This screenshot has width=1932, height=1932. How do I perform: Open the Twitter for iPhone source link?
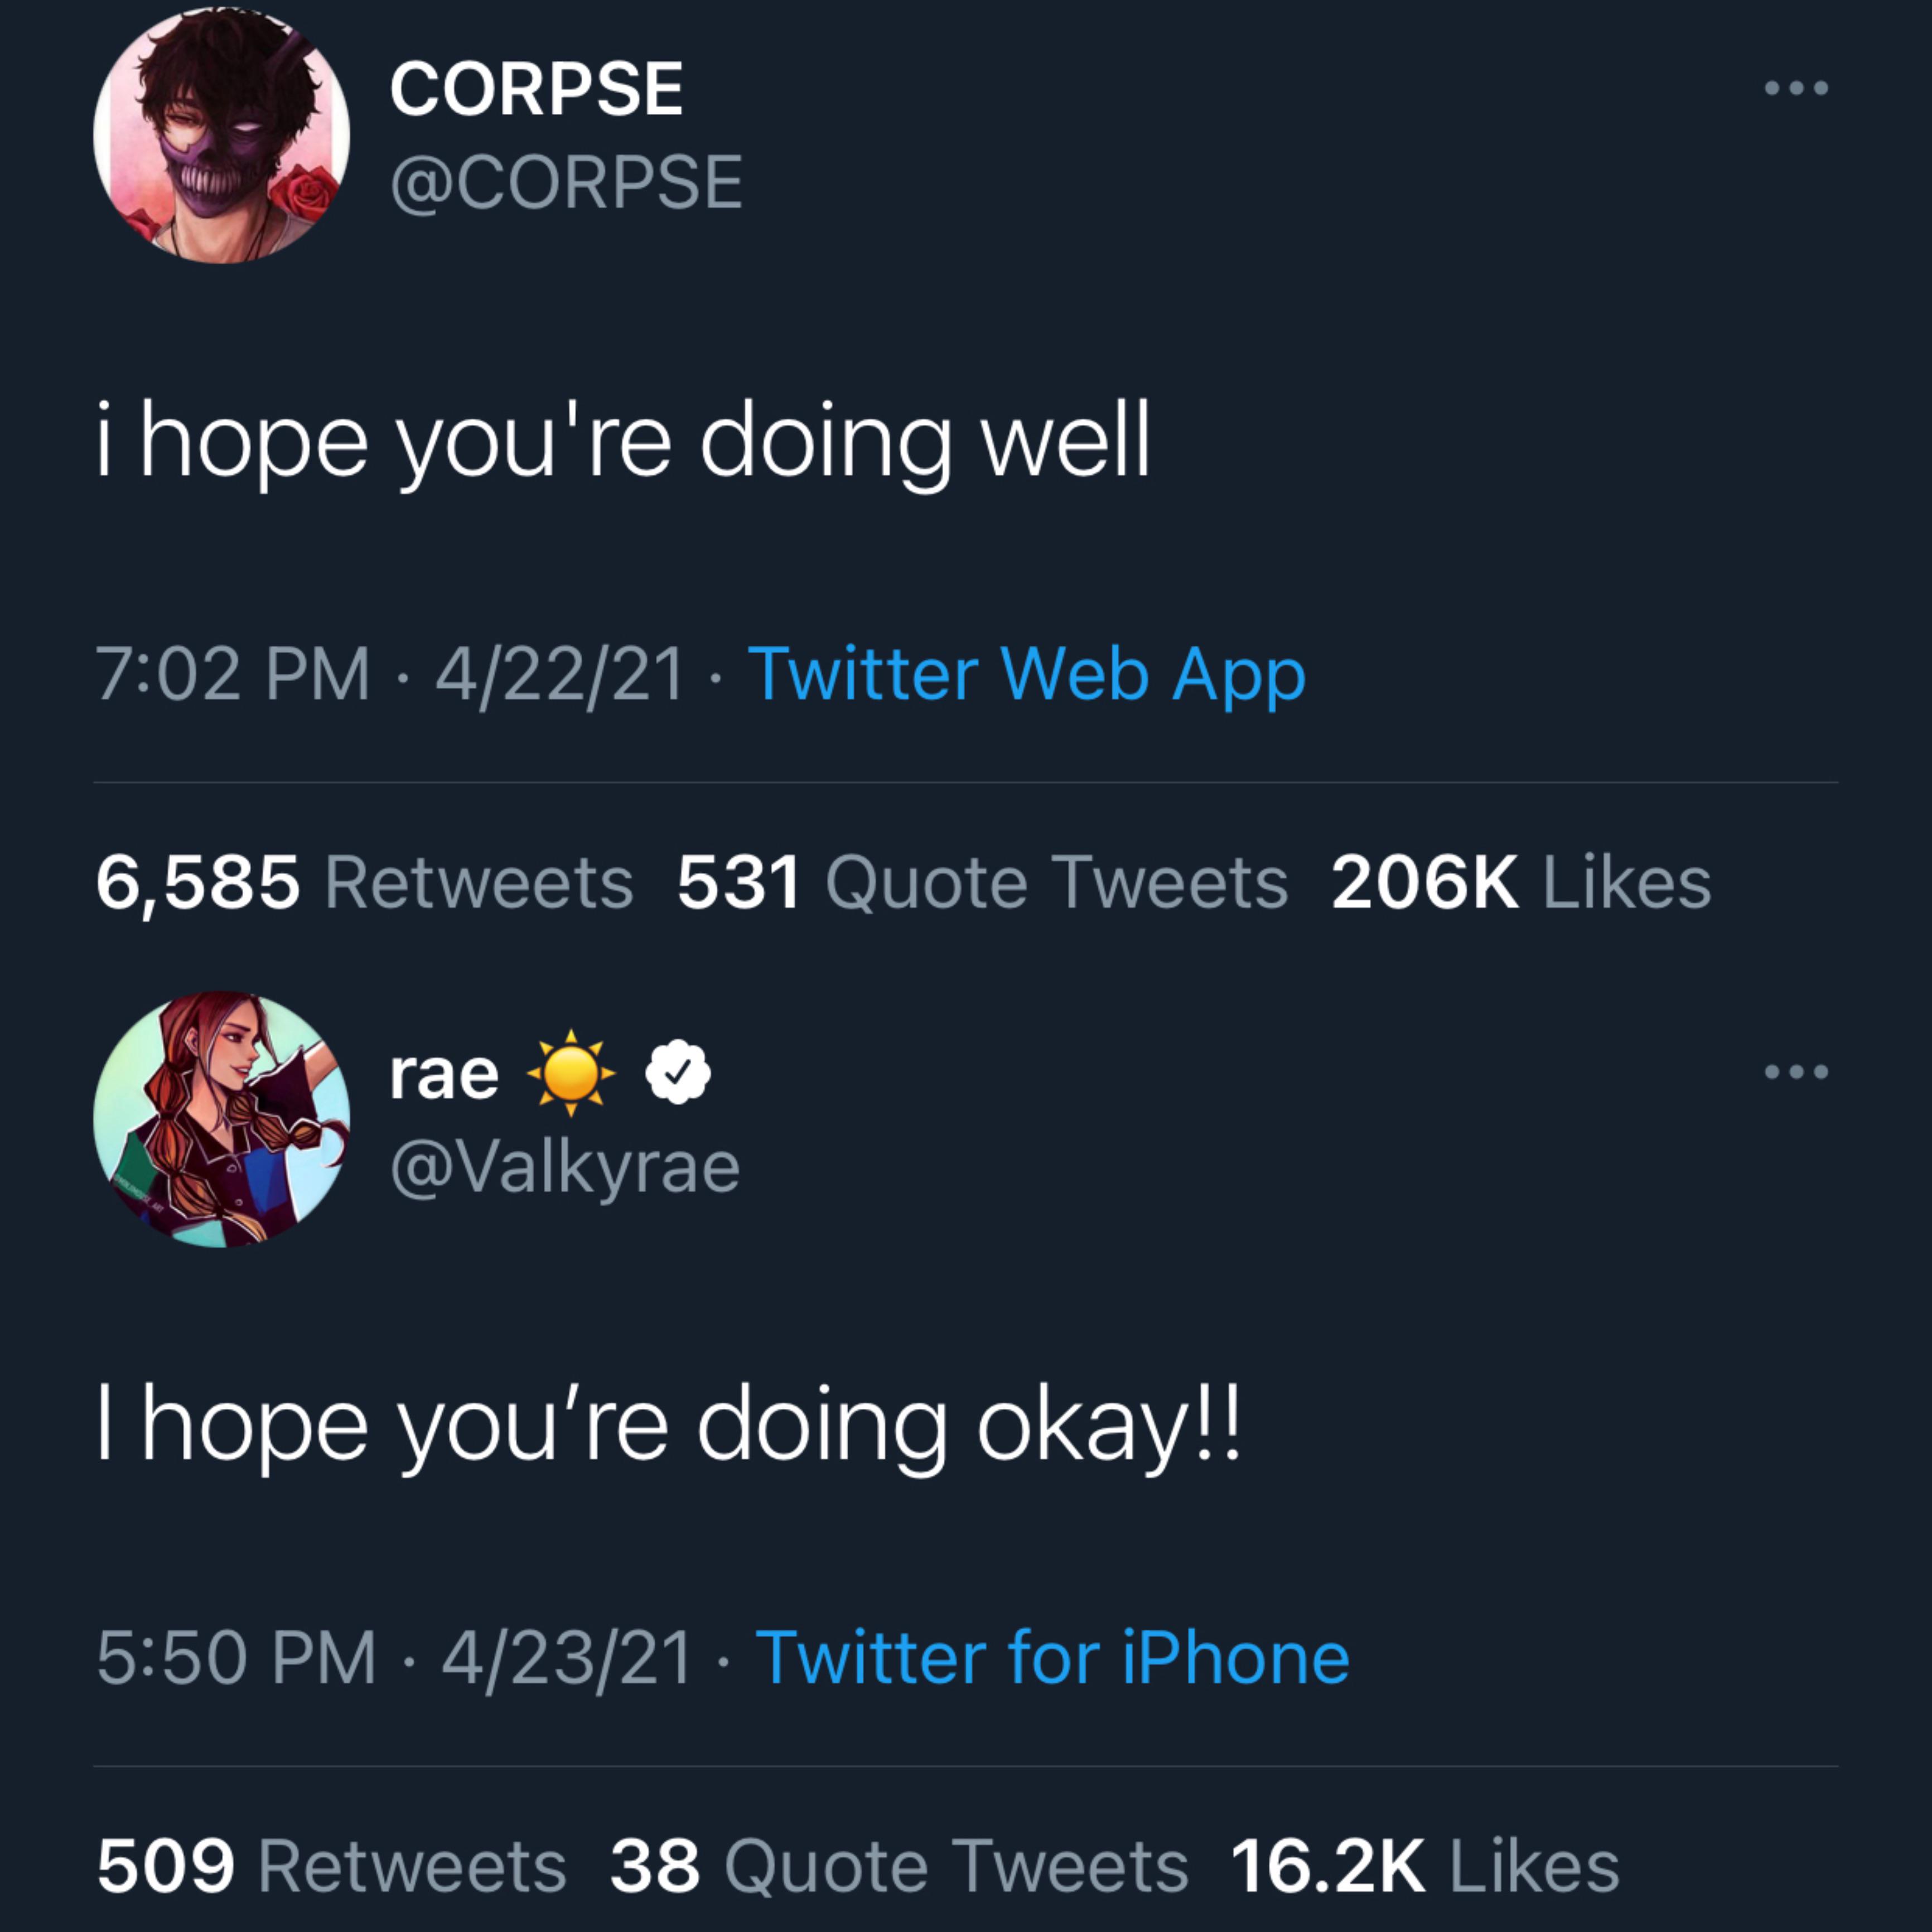click(x=1052, y=1658)
